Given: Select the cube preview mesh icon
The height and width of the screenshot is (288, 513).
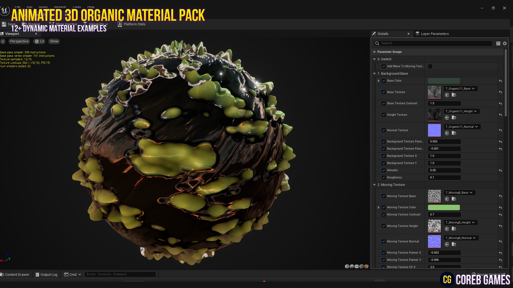Looking at the screenshot, I should coord(361,266).
